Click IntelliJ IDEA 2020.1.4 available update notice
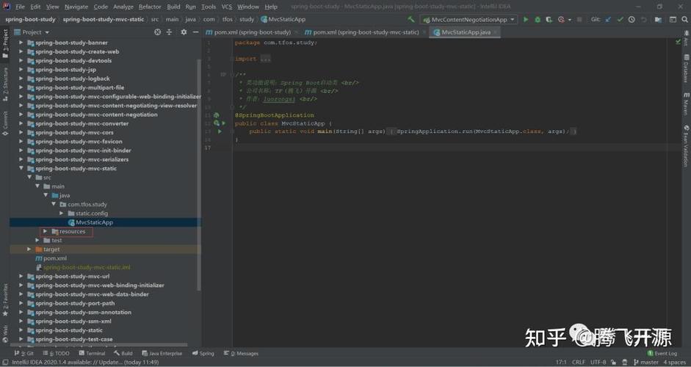The height and width of the screenshot is (367, 691). [85, 362]
